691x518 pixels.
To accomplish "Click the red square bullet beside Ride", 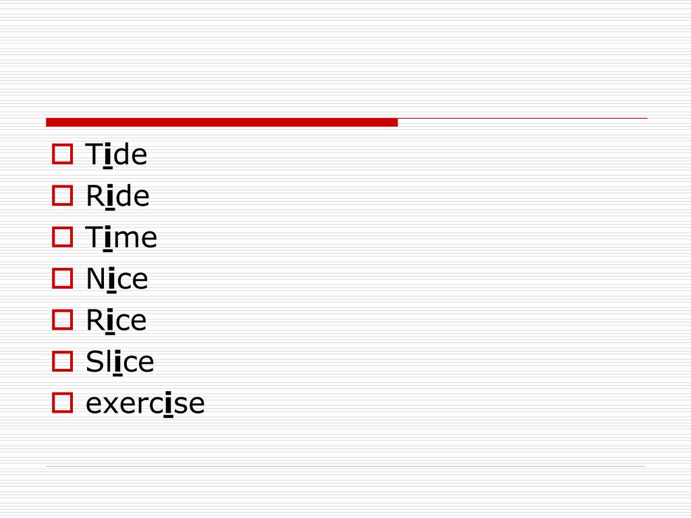I will point(62,196).
